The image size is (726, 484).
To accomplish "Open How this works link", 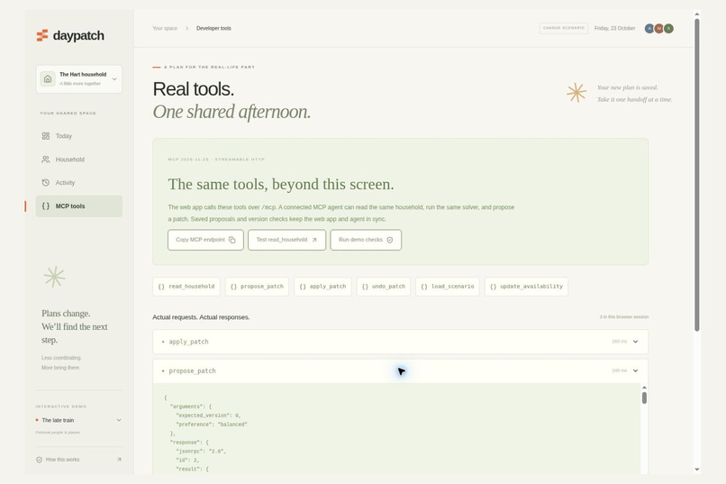I will (x=78, y=460).
